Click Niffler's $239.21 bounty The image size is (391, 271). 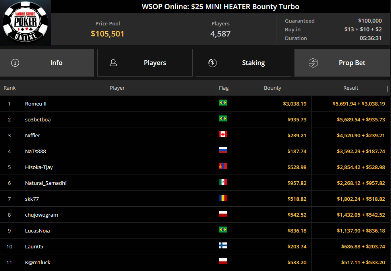(297, 136)
